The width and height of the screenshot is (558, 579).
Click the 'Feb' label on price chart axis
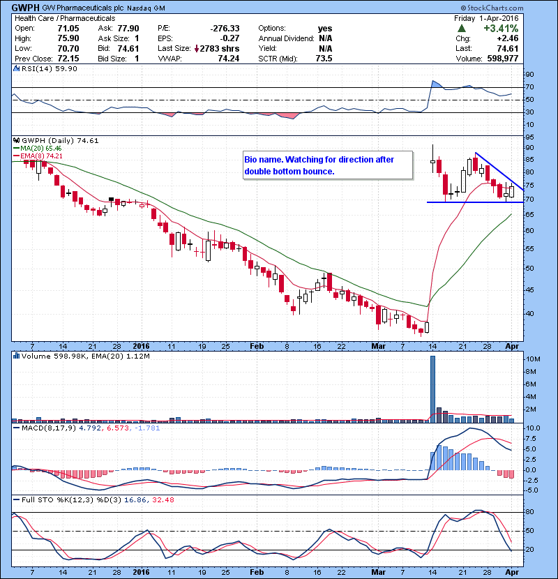pos(257,347)
